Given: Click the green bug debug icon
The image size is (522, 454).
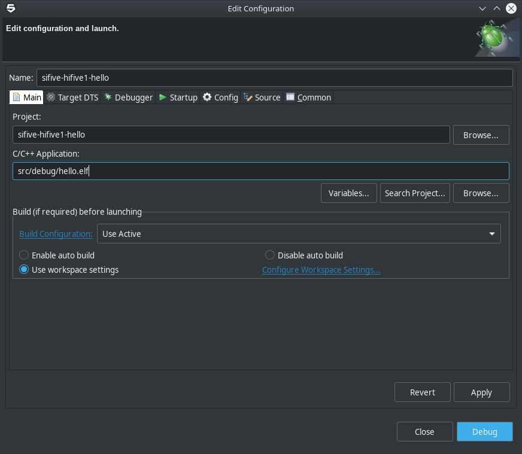Looking at the screenshot, I should [x=493, y=38].
